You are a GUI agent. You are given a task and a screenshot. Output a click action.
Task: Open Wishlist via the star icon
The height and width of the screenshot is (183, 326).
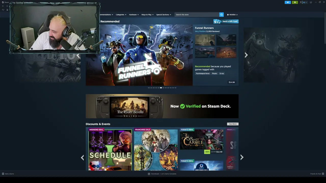228,15
